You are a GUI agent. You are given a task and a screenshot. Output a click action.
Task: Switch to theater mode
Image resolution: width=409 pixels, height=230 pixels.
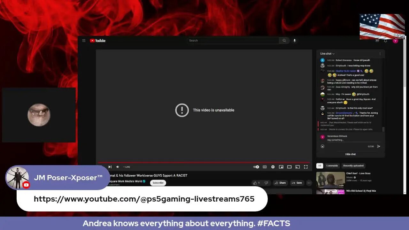289,167
